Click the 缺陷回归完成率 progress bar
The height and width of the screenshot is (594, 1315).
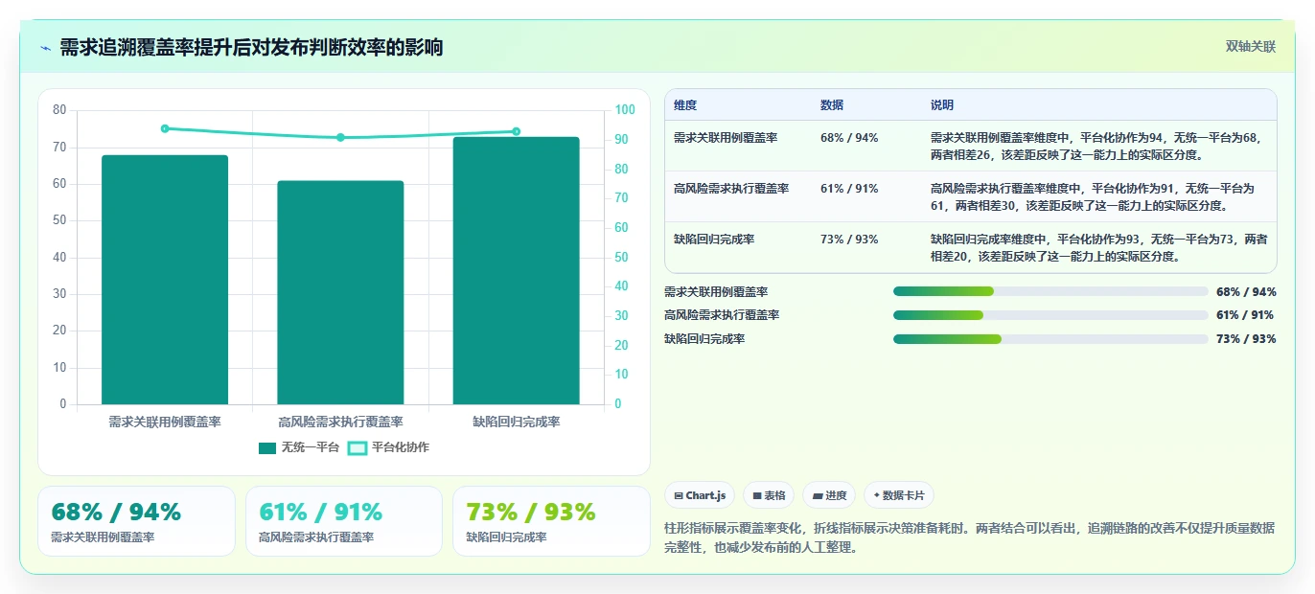(1050, 339)
